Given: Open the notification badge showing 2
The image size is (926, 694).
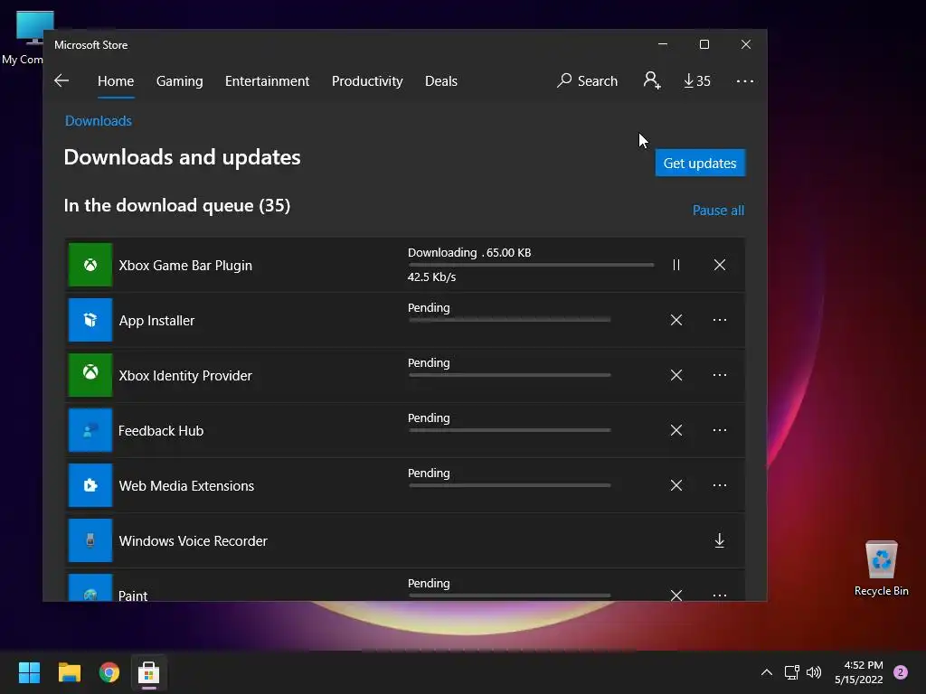Looking at the screenshot, I should (901, 672).
